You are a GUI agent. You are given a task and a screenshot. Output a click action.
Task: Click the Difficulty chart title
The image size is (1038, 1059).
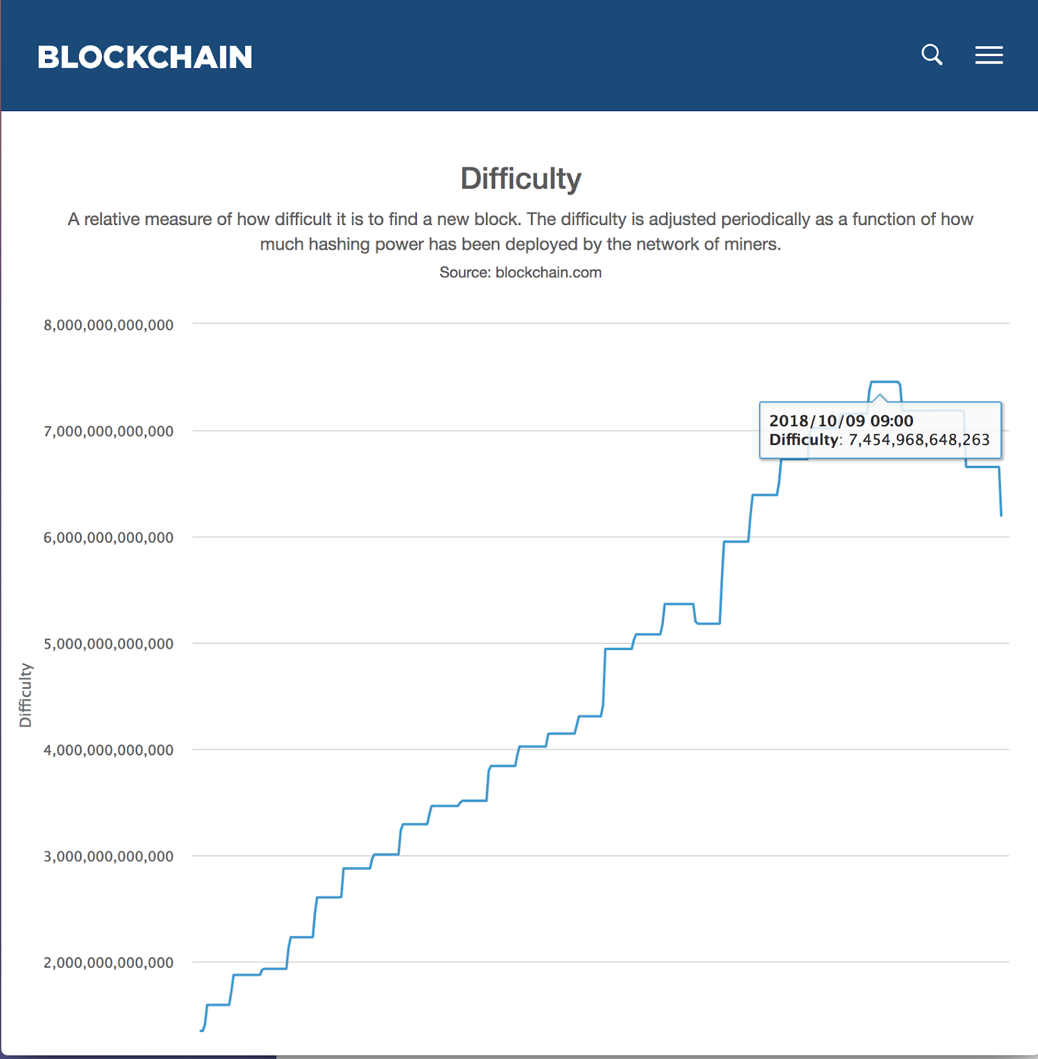pos(520,179)
